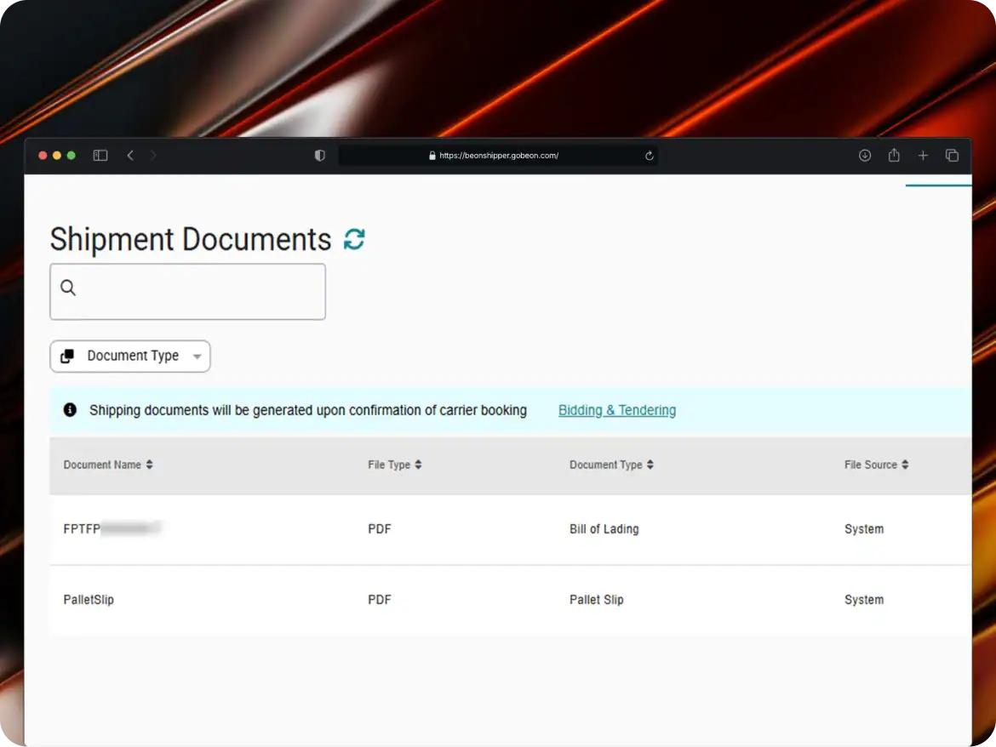This screenshot has height=747, width=996.
Task: Focus the shipment documents search field
Action: click(187, 292)
